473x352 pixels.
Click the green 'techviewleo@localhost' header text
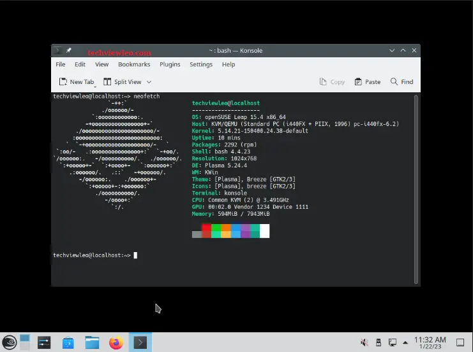(x=225, y=103)
